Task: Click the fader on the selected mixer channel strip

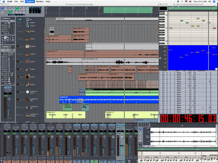Action: coord(122,146)
